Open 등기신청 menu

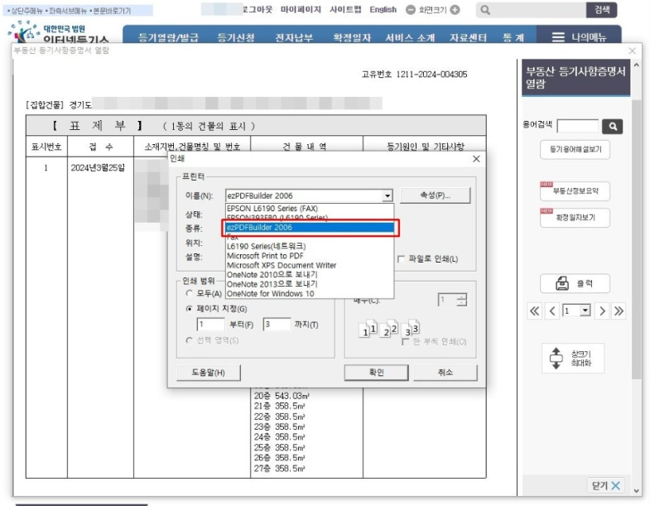236,38
